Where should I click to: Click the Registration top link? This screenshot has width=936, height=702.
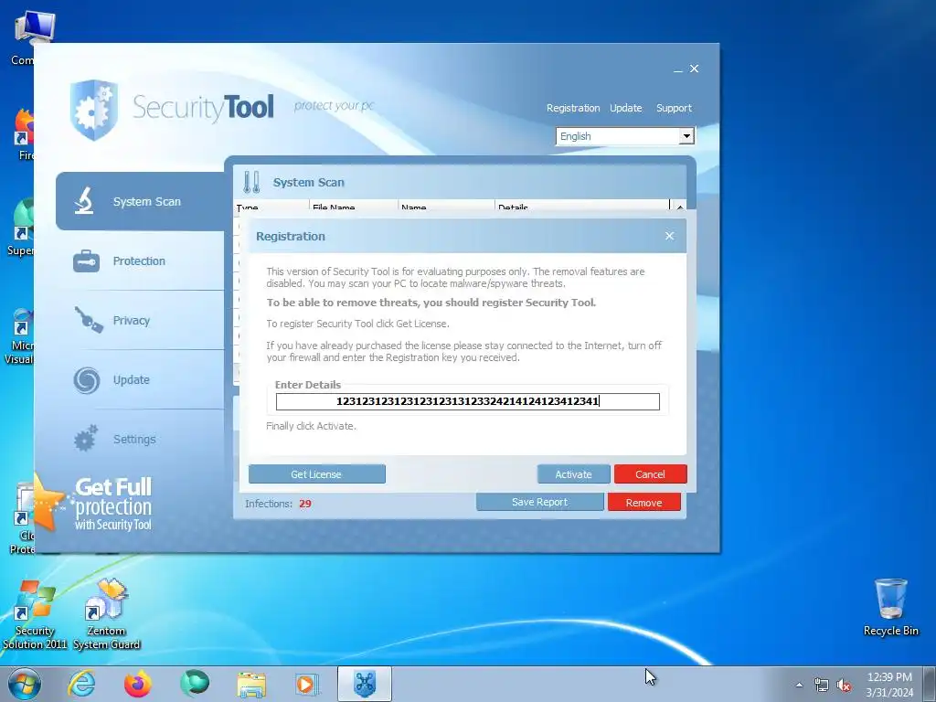(573, 108)
